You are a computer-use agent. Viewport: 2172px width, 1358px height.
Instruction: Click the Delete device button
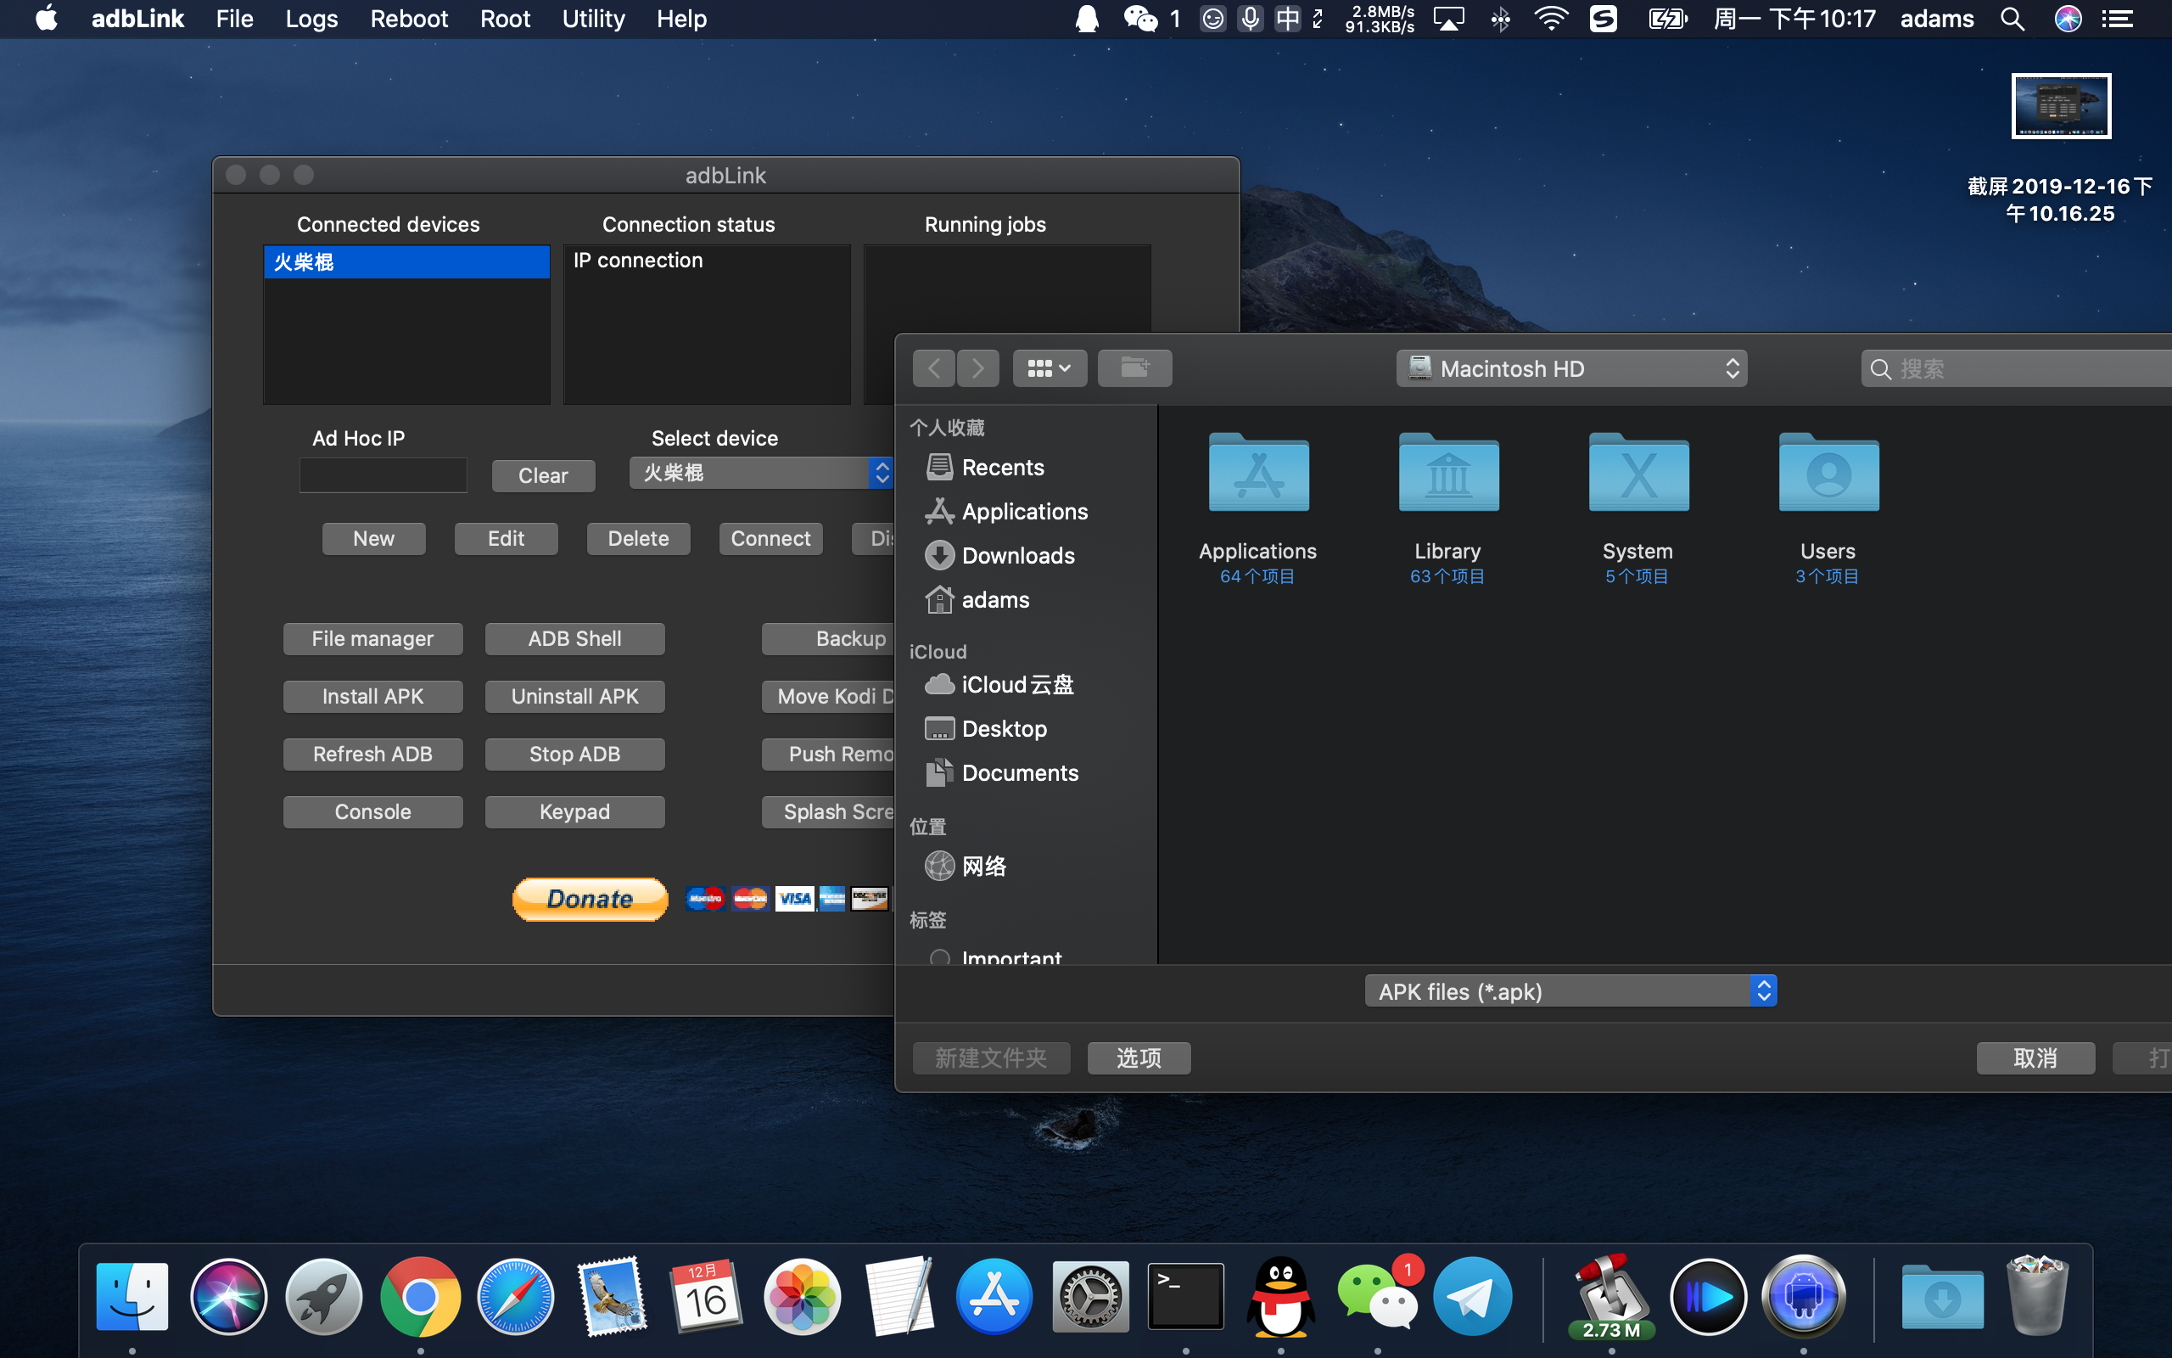[638, 538]
